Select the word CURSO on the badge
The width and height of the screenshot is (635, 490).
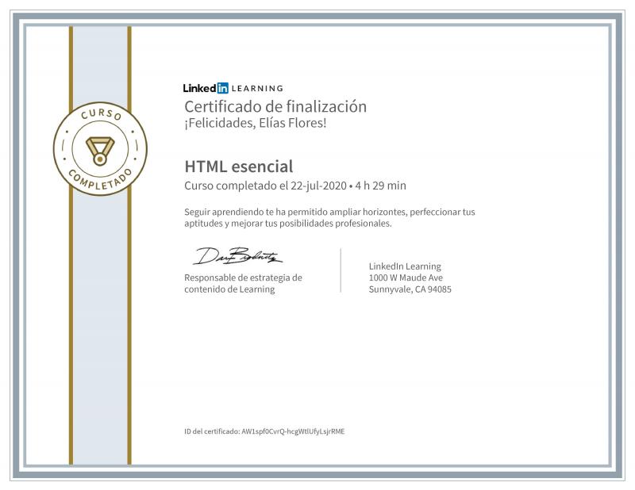pyautogui.click(x=100, y=117)
